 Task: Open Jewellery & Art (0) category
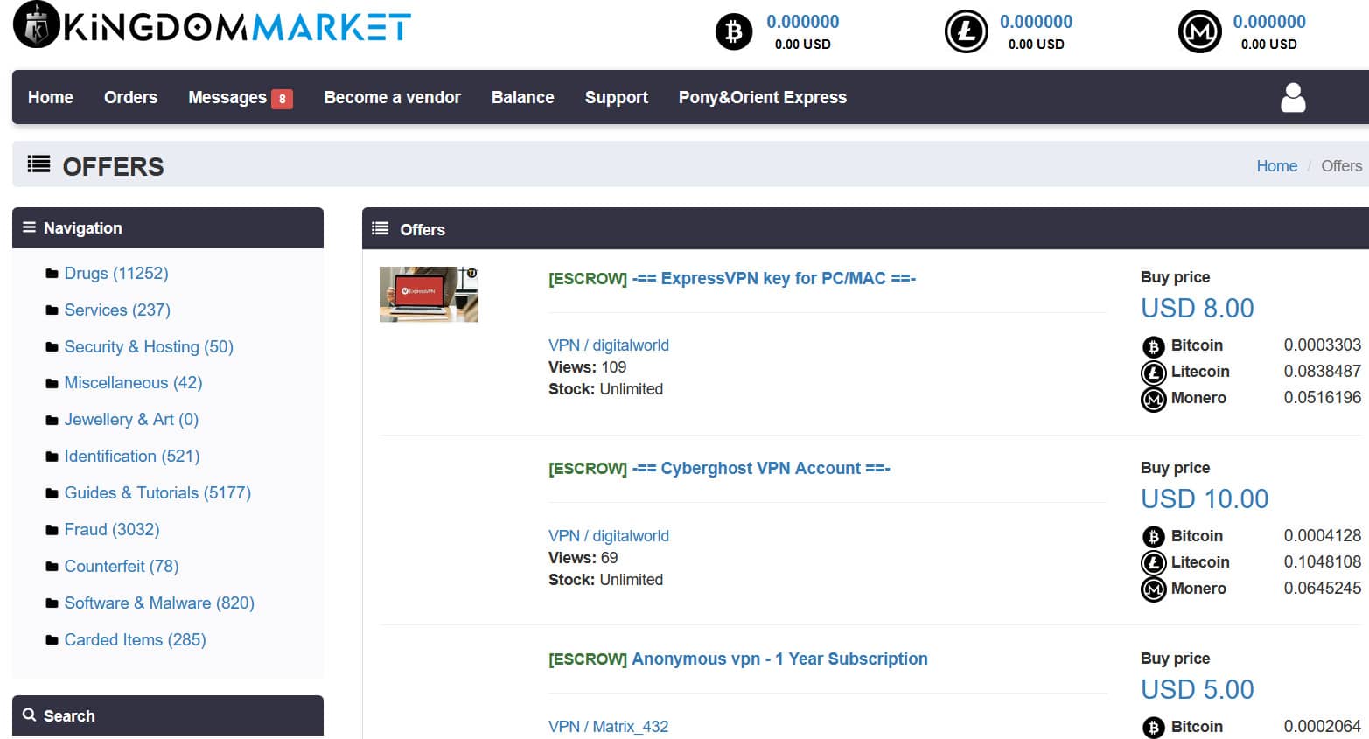[x=131, y=419]
